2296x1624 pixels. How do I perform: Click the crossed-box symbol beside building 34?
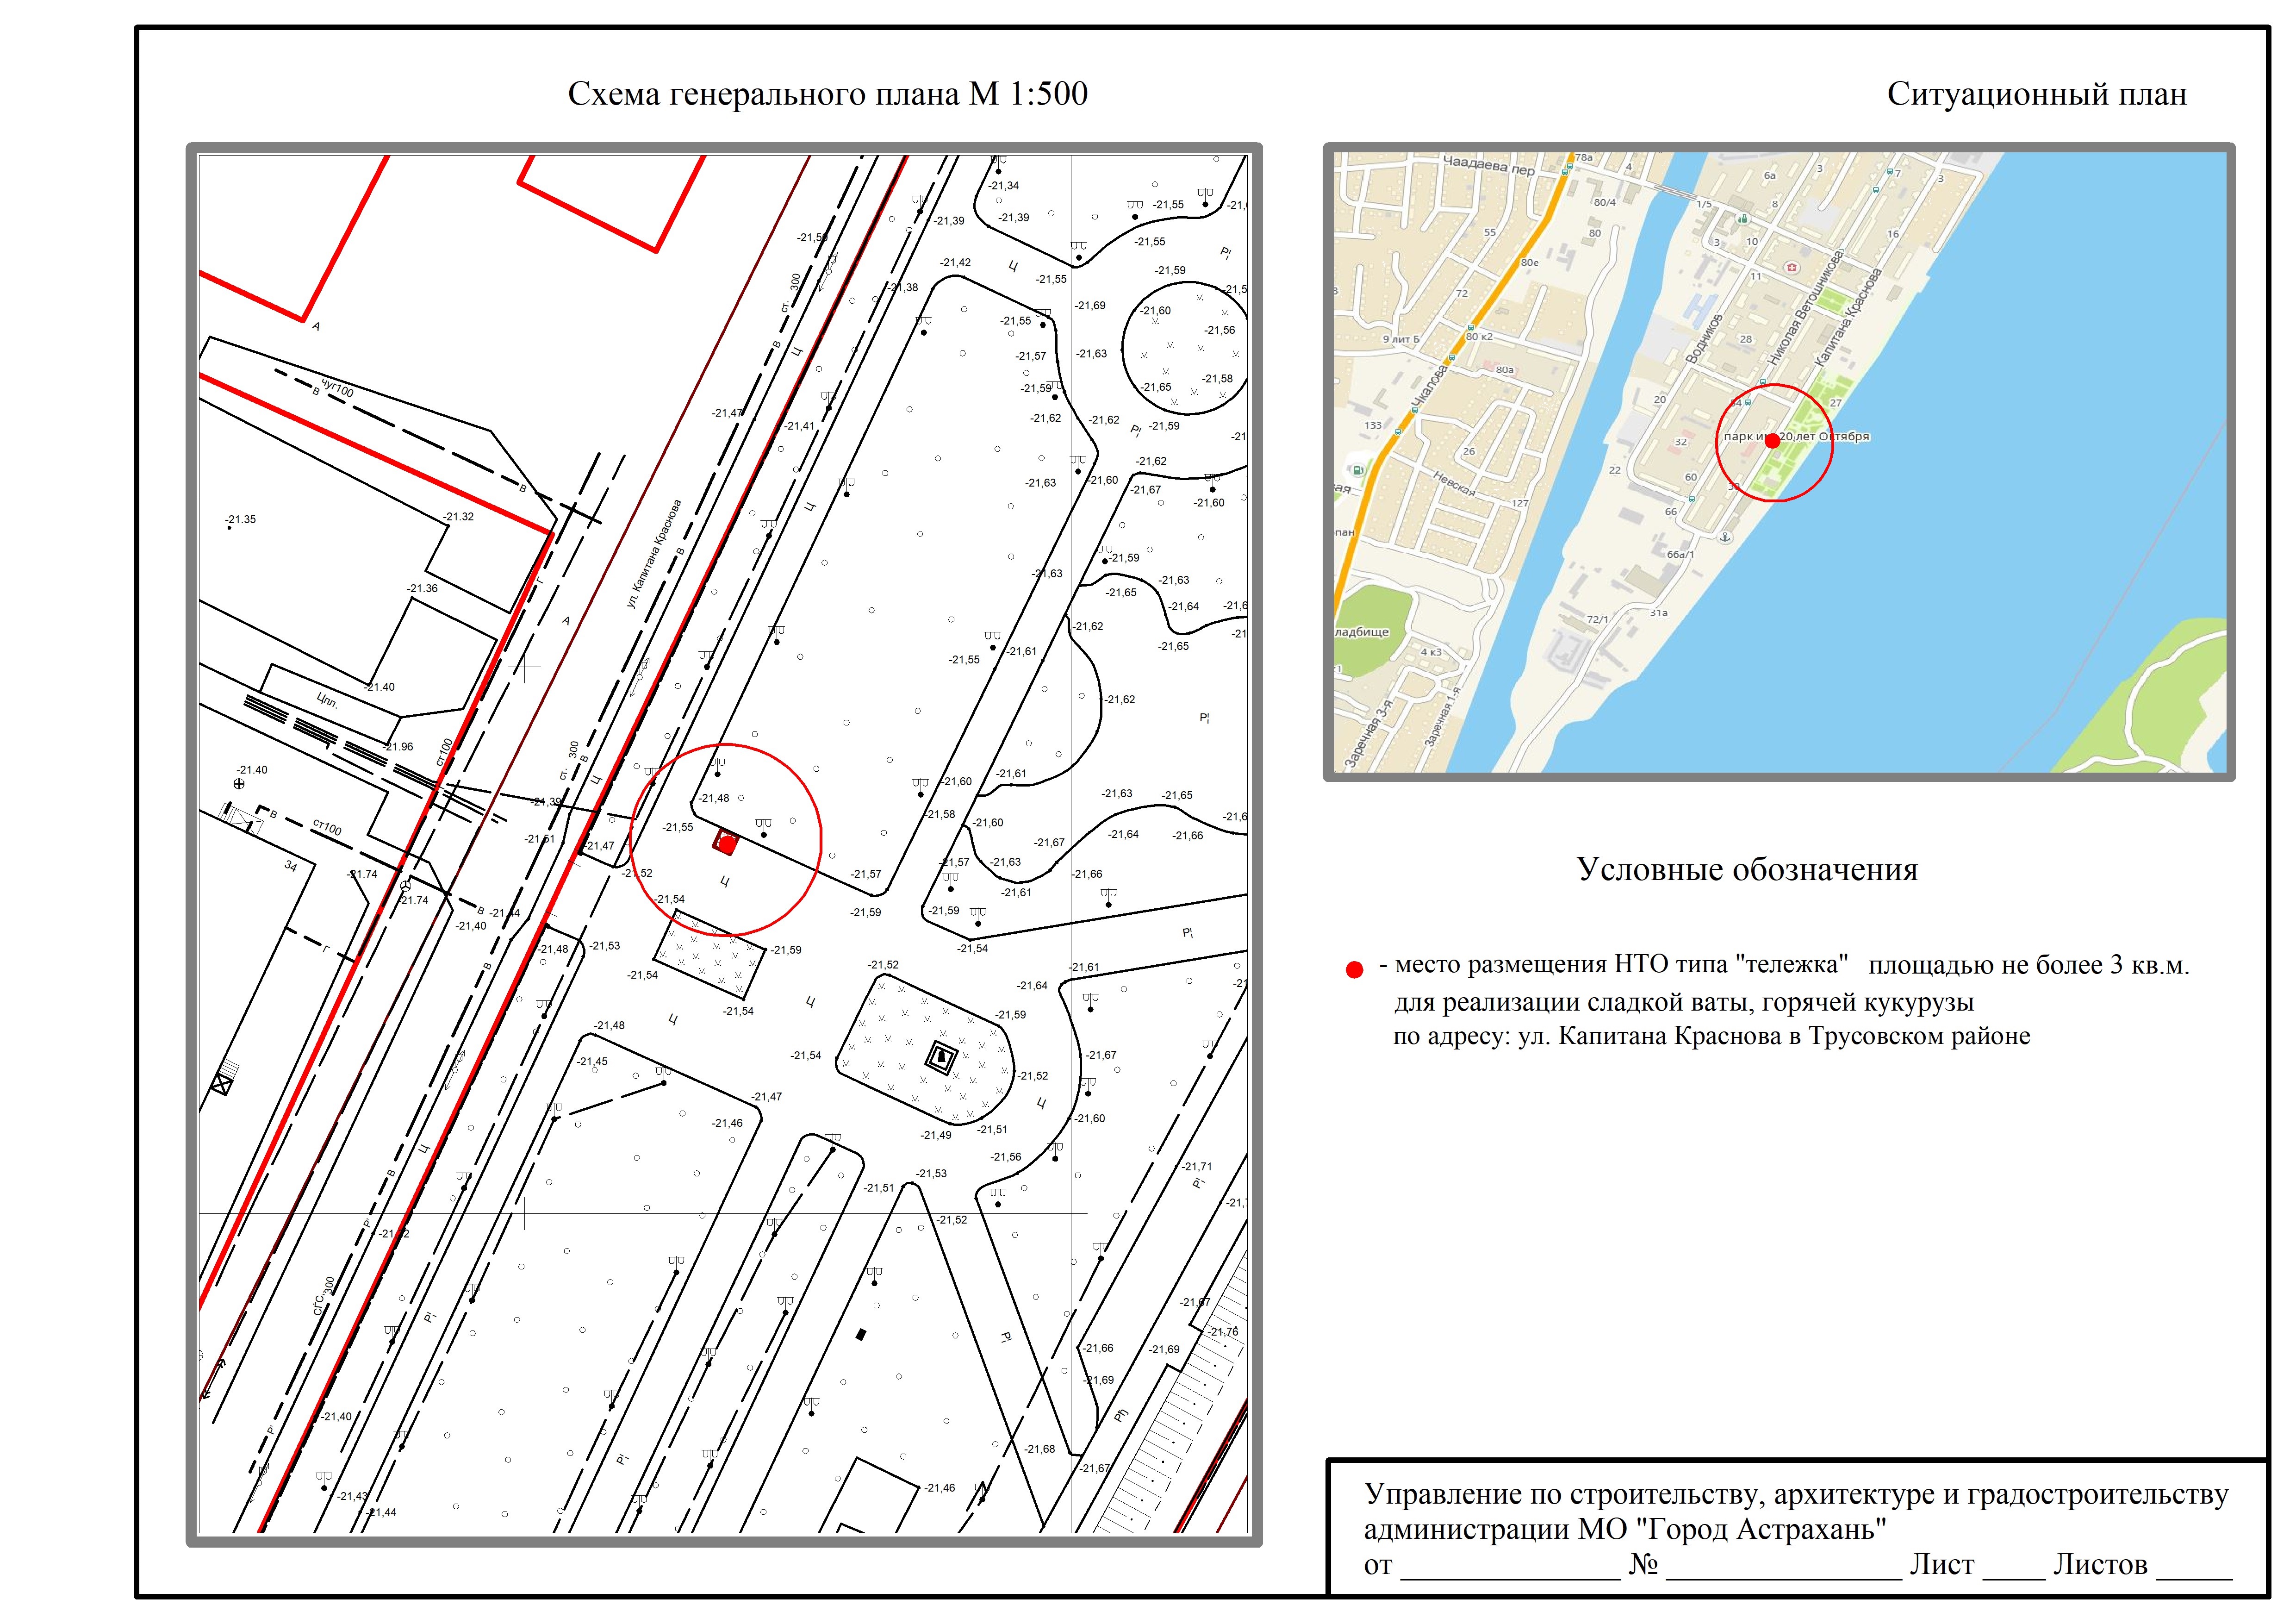coord(222,1084)
